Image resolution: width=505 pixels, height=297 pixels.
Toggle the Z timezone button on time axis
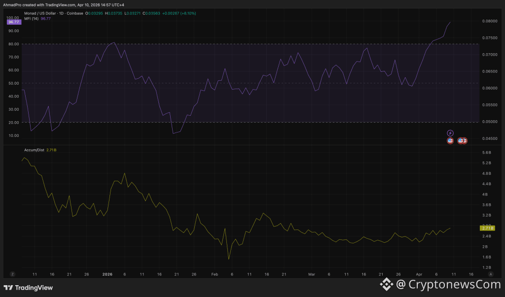pyautogui.click(x=12, y=274)
